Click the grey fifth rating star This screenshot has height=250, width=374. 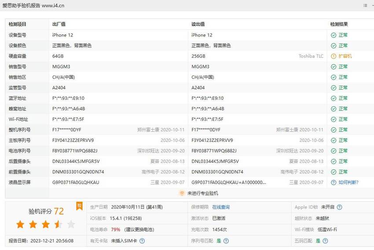click(x=71, y=224)
